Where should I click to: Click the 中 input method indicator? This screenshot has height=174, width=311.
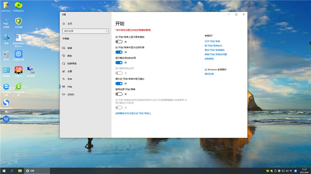(x=291, y=171)
